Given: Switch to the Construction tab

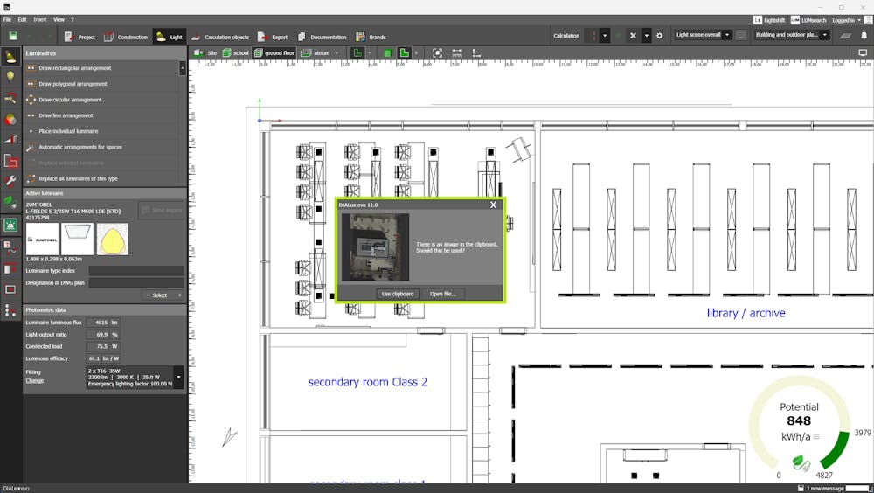Looking at the screenshot, I should pyautogui.click(x=126, y=37).
